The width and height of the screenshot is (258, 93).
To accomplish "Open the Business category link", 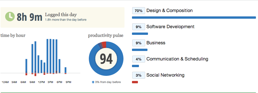I will [x=156, y=43].
